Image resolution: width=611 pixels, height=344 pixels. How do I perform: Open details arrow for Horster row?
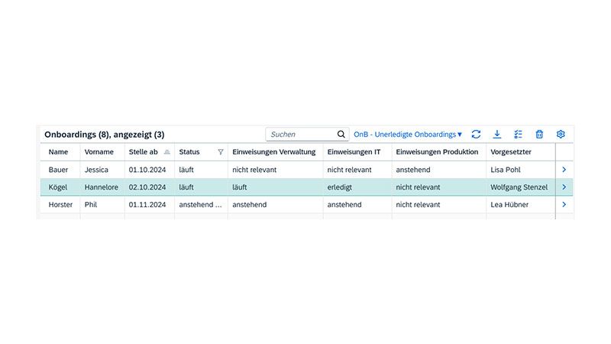564,205
